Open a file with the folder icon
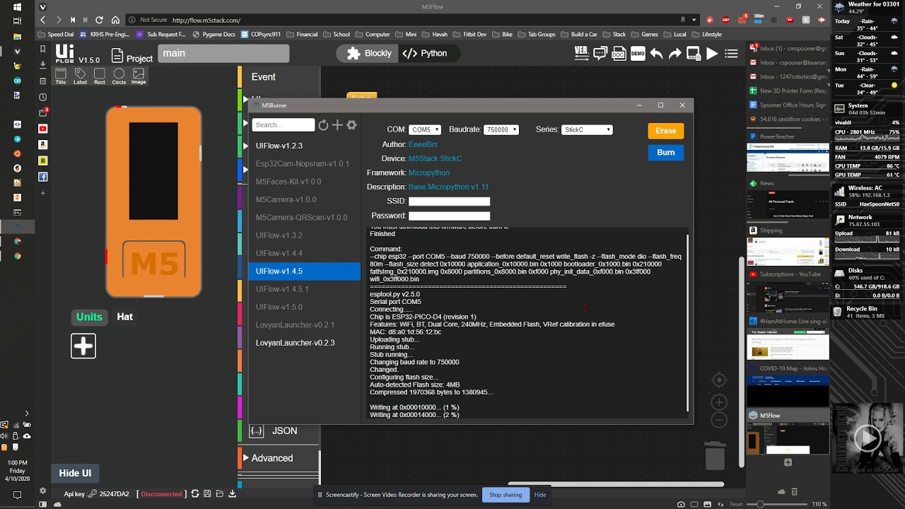Viewport: 905px width, 509px height. click(x=220, y=494)
